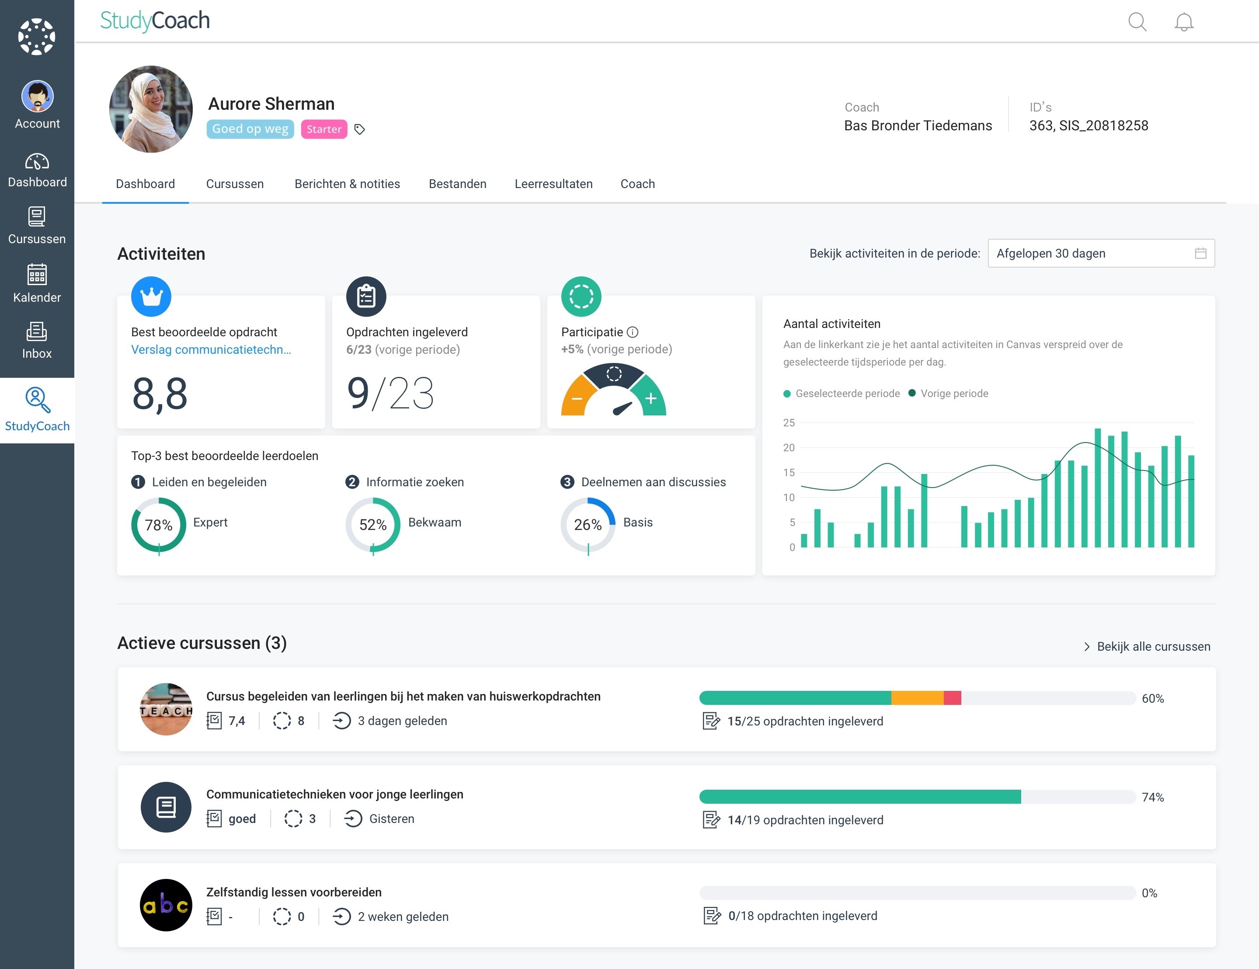Viewport: 1259px width, 969px height.
Task: Click the notifications bell icon
Action: point(1183,22)
